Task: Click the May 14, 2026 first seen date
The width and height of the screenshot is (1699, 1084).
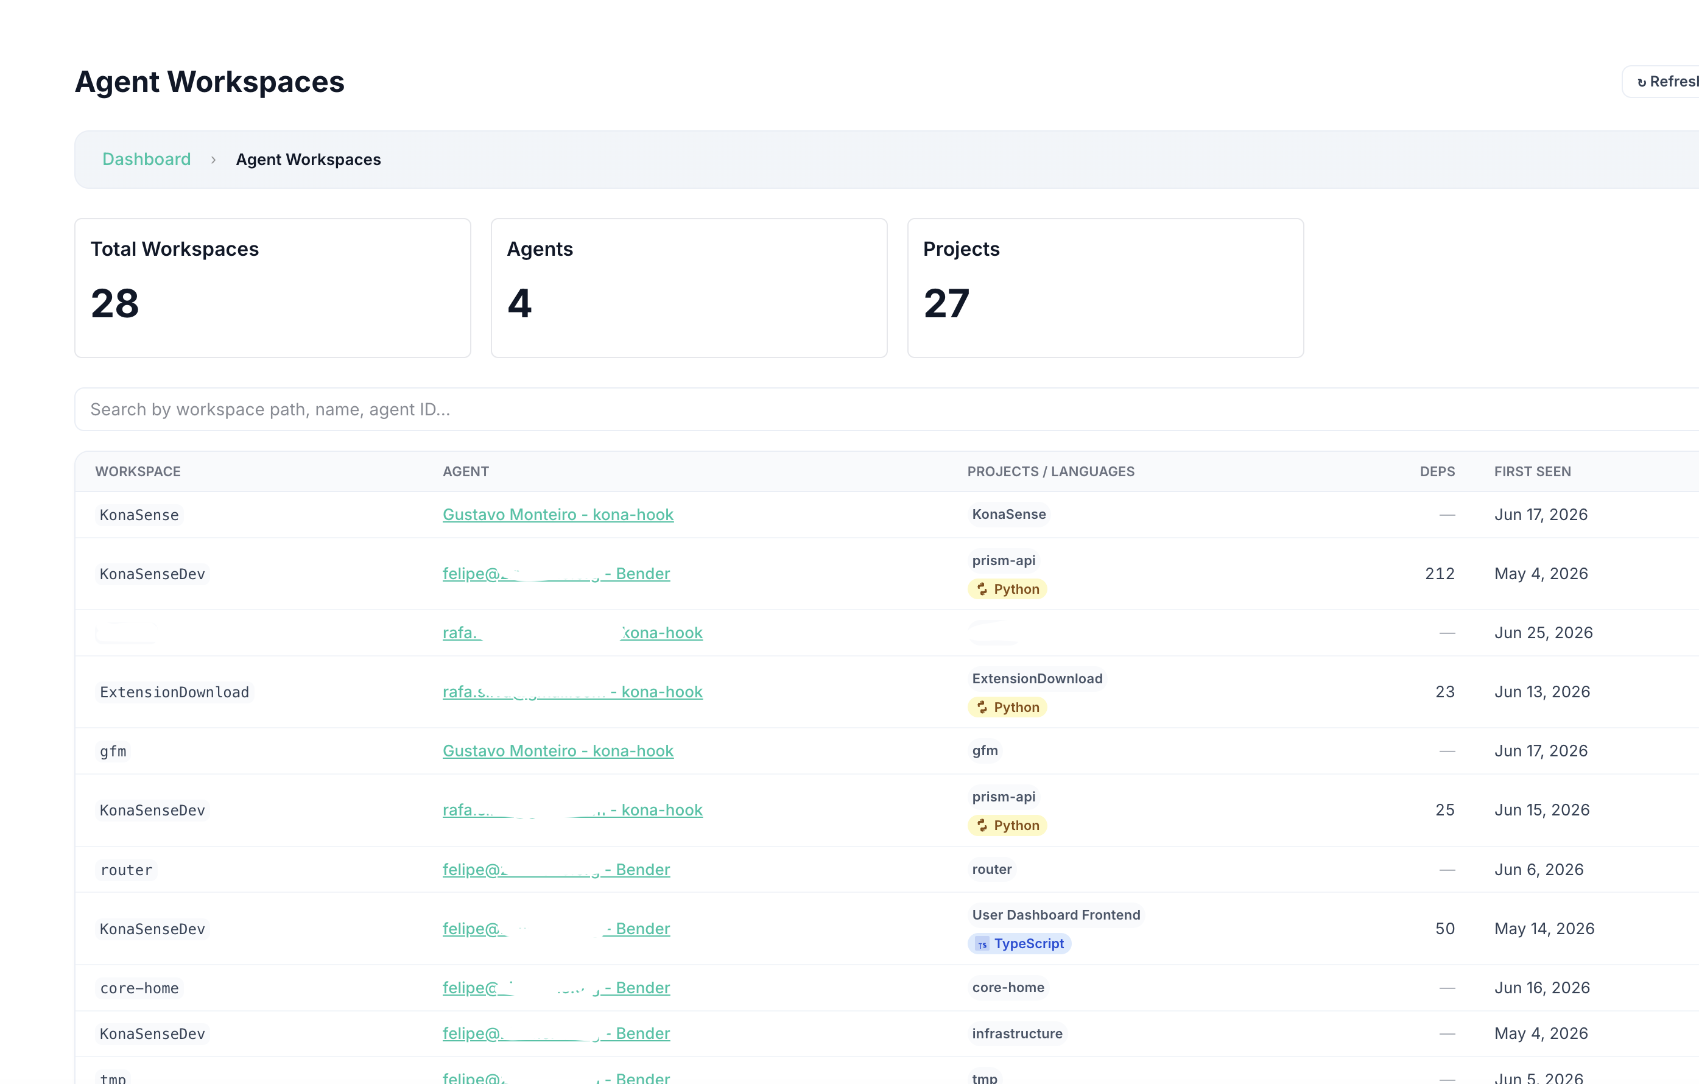Action: (1544, 929)
